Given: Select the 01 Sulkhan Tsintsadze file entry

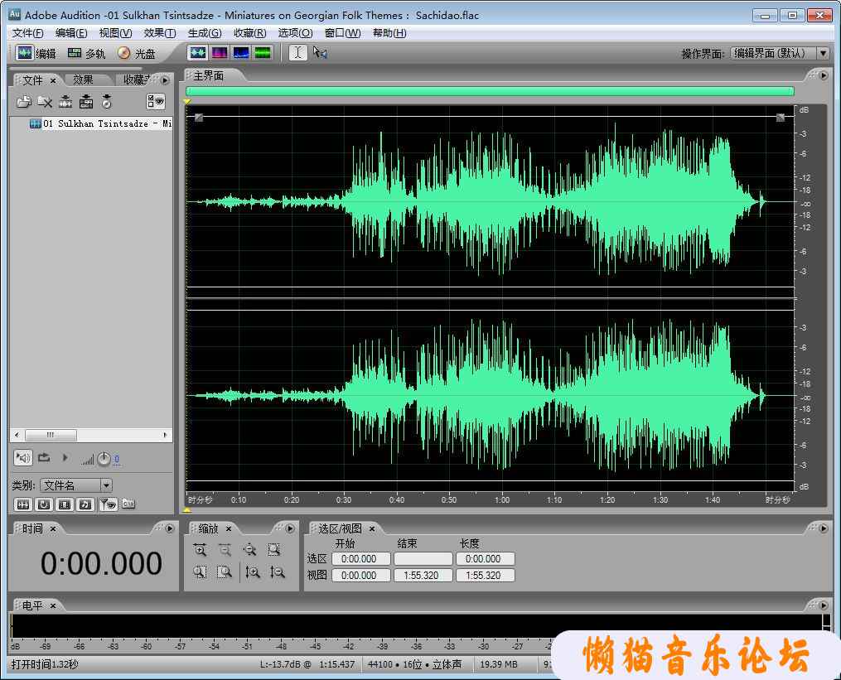Looking at the screenshot, I should pos(101,123).
